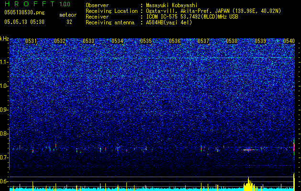Screen dimensions: 301x191
Task: Click the 0.8 frequency axis label
Action: 4,134
